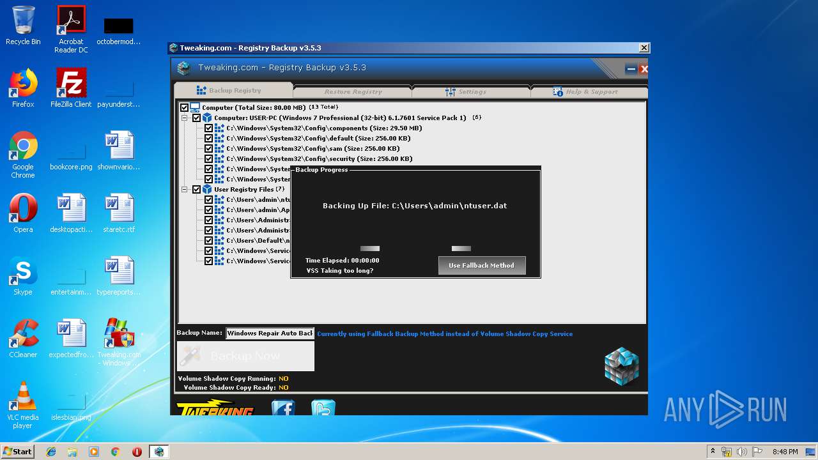
Task: Click 'Volume Shadow Copy Running: NO' status
Action: click(233, 378)
